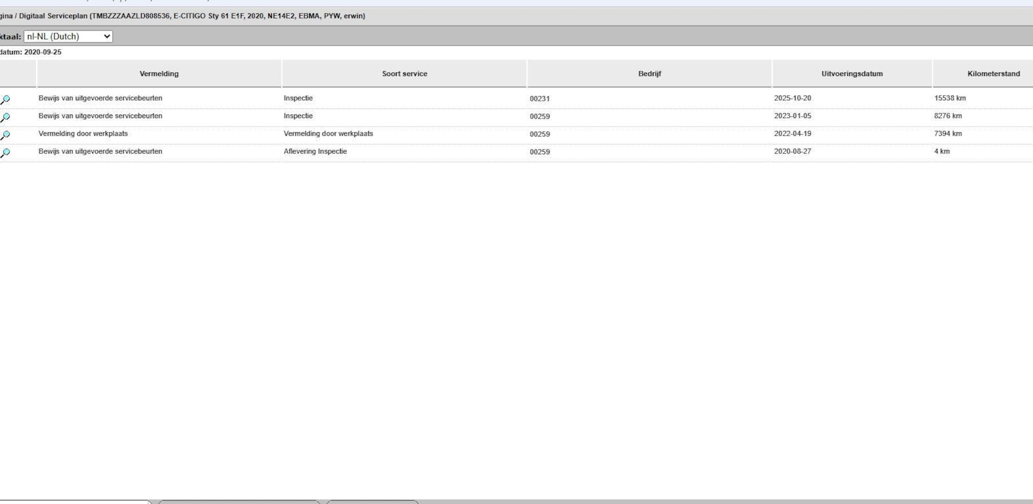This screenshot has height=504, width=1033.
Task: Click the 2023-01-05 execution date cell
Action: pyautogui.click(x=792, y=116)
